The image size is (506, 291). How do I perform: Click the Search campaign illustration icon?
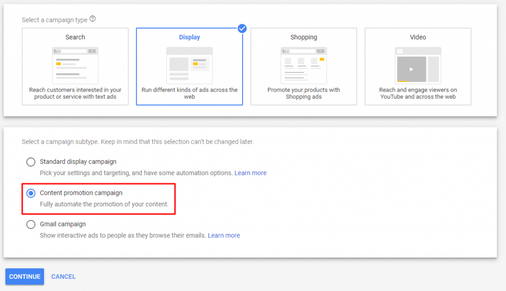click(x=75, y=65)
